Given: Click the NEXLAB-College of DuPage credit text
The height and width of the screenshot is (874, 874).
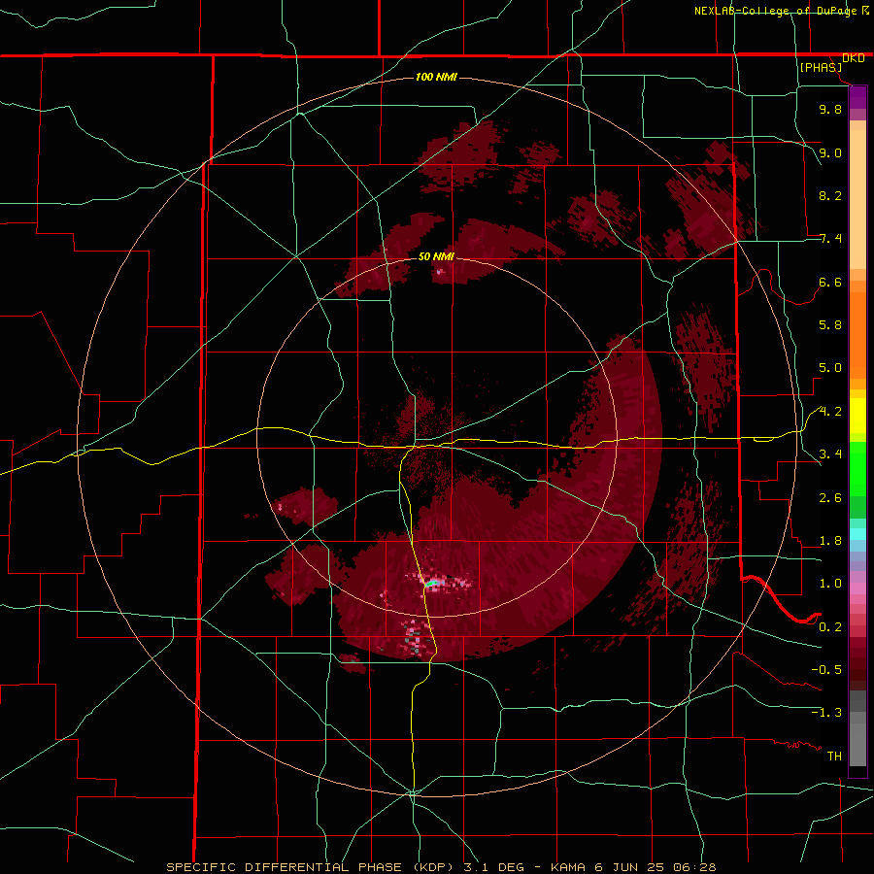Looking at the screenshot, I should pos(775,11).
